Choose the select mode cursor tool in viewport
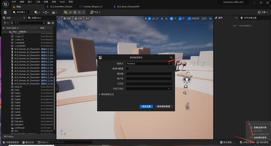271x146 pixels. pyautogui.click(x=146, y=19)
